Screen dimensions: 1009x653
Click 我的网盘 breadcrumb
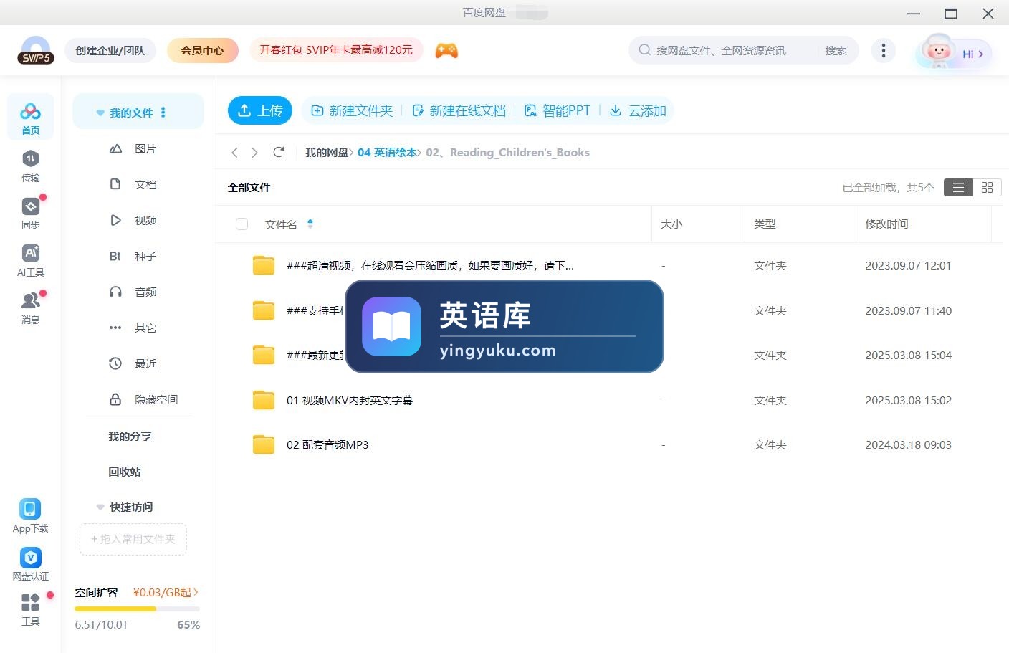(327, 152)
